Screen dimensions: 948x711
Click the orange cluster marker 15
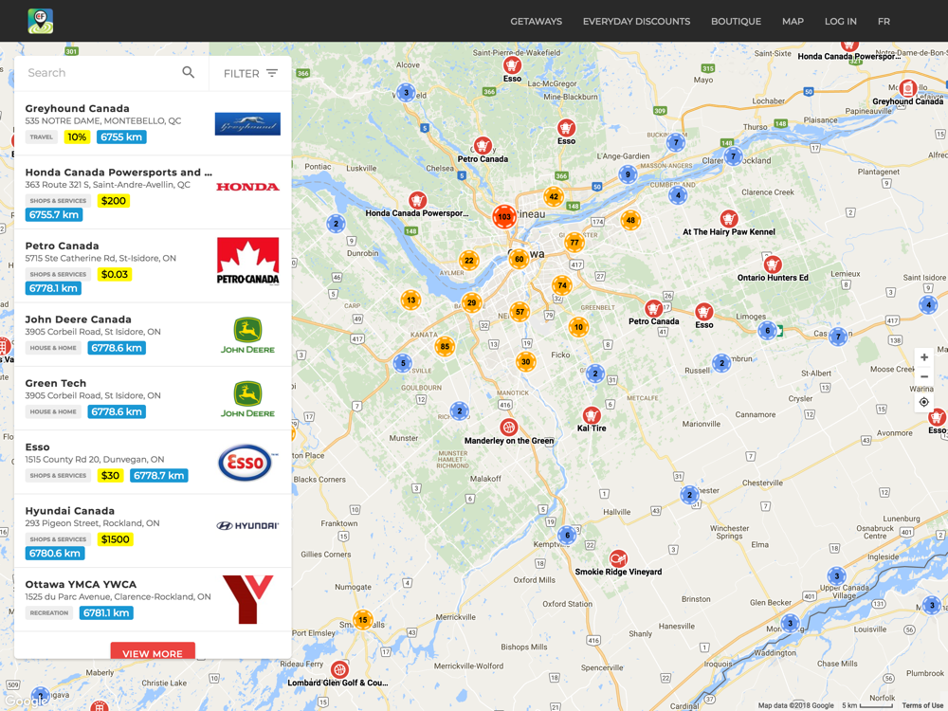(363, 620)
